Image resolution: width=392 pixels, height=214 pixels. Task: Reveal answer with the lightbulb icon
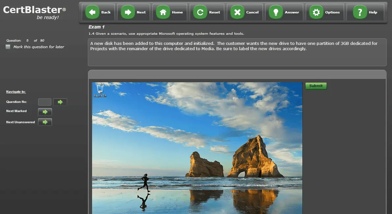tap(276, 12)
